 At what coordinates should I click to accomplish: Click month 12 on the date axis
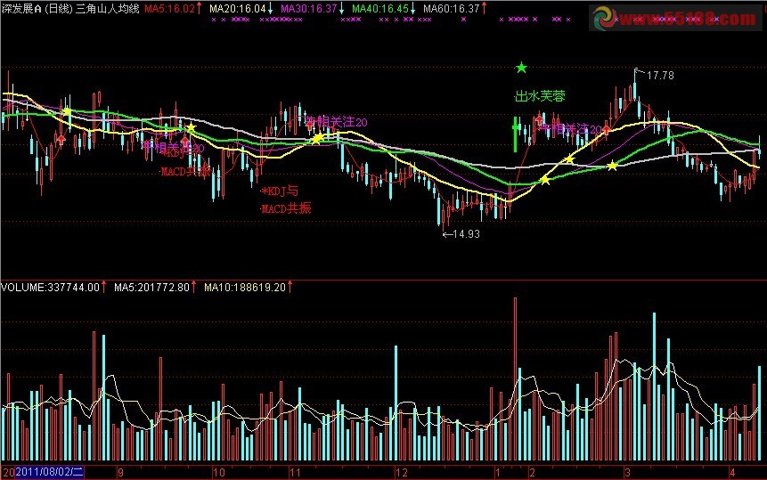coord(402,473)
